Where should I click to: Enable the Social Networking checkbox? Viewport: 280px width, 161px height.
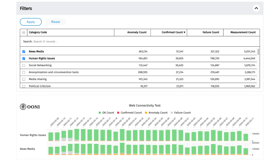24,65
